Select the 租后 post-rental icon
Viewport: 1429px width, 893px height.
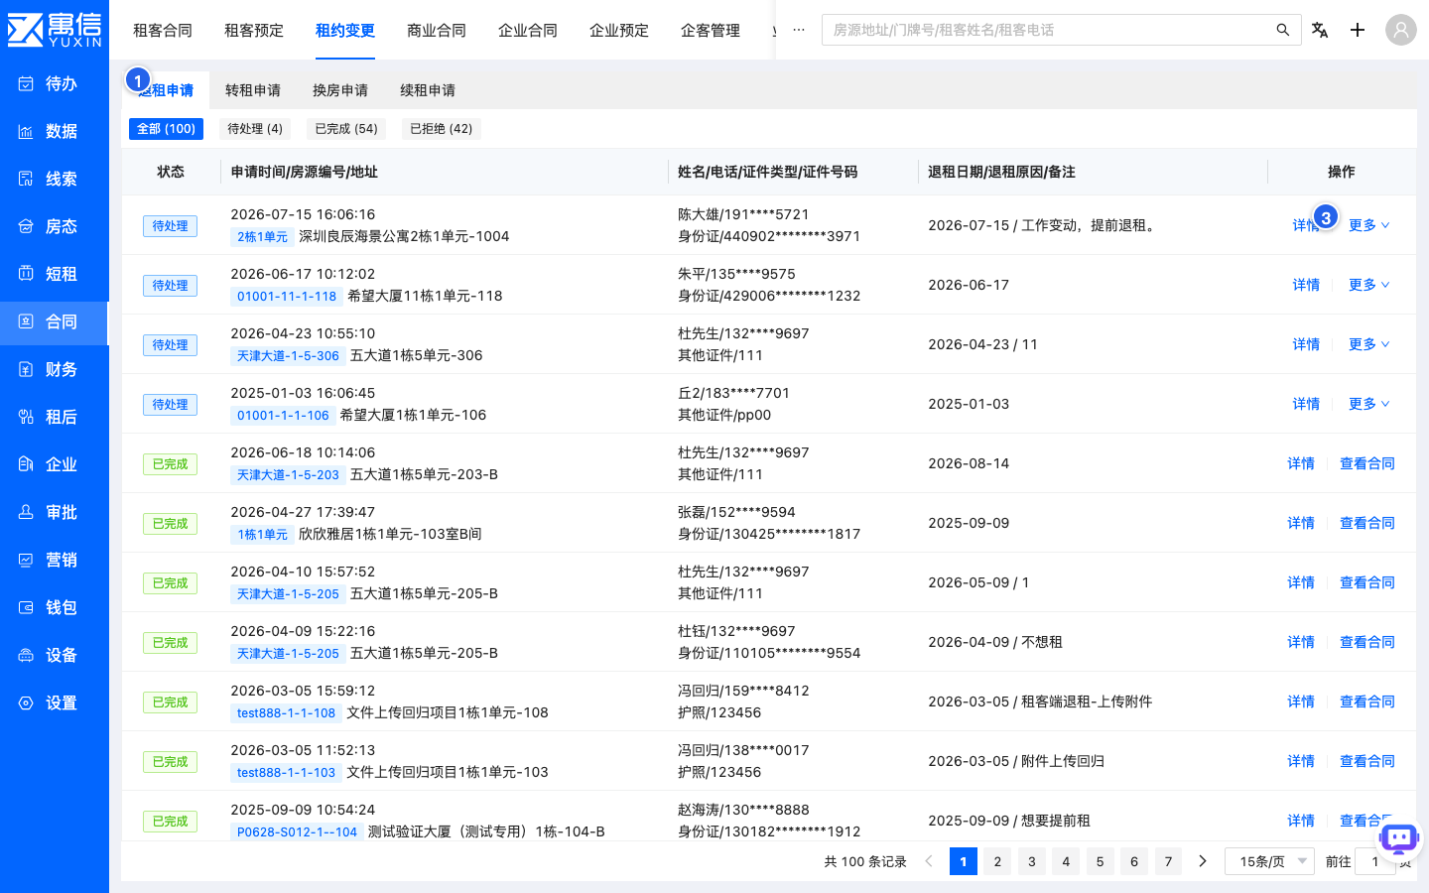tap(26, 417)
